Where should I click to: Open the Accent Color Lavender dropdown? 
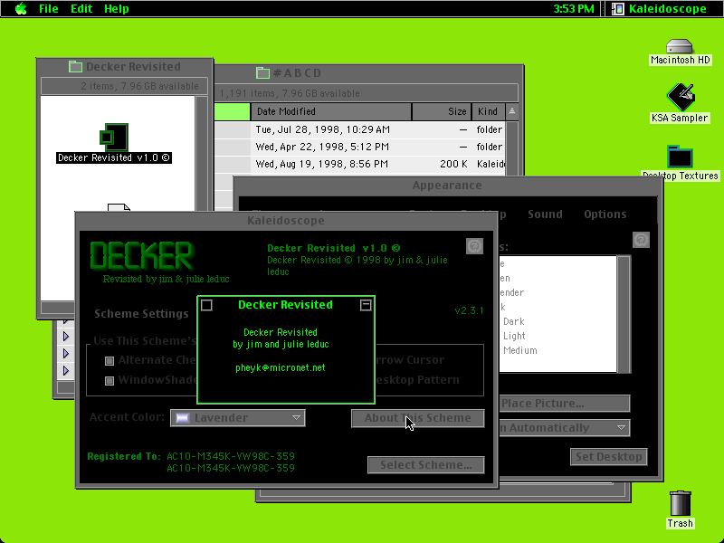(238, 418)
